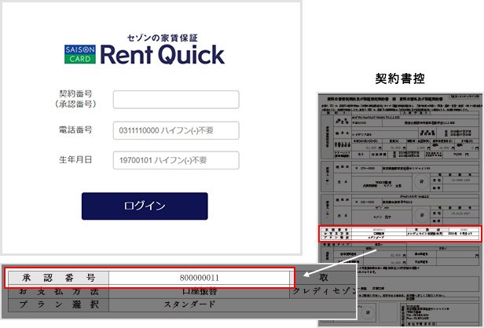Click the セゾンの家賃保証 tagline

pos(163,38)
